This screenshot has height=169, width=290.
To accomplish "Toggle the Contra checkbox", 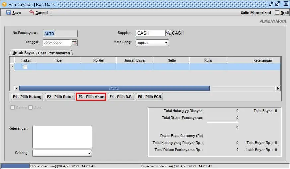I will coord(12,108).
